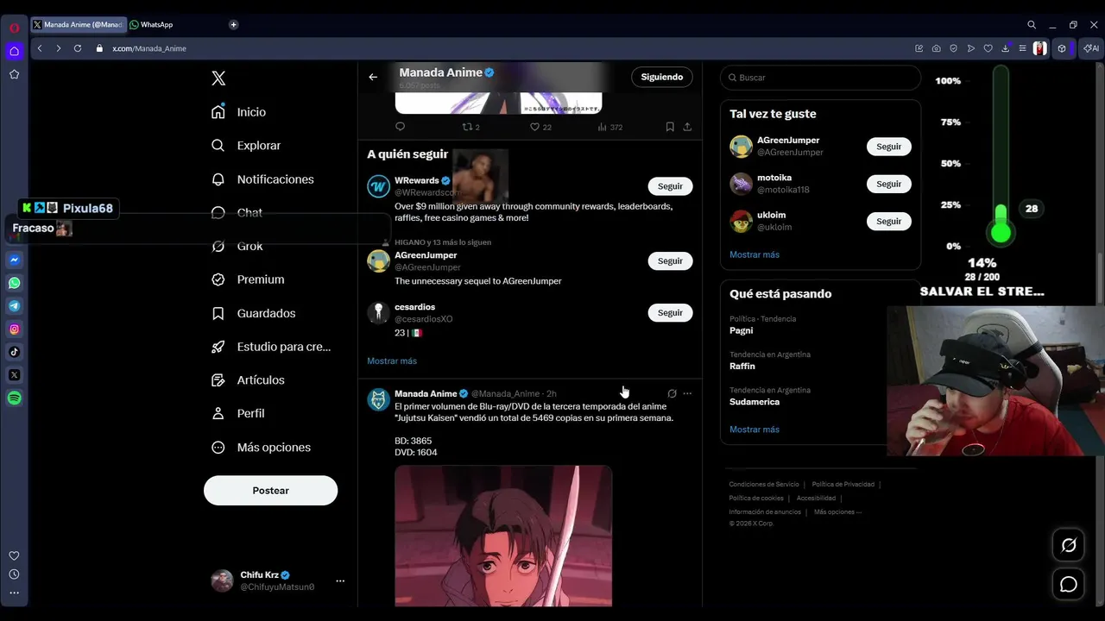This screenshot has width=1105, height=621.
Task: Follow cesardios with Seguir button
Action: point(670,313)
